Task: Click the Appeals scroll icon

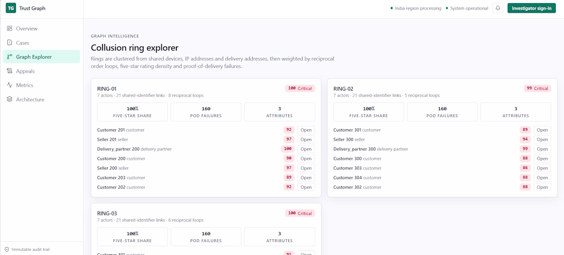Action: point(10,71)
